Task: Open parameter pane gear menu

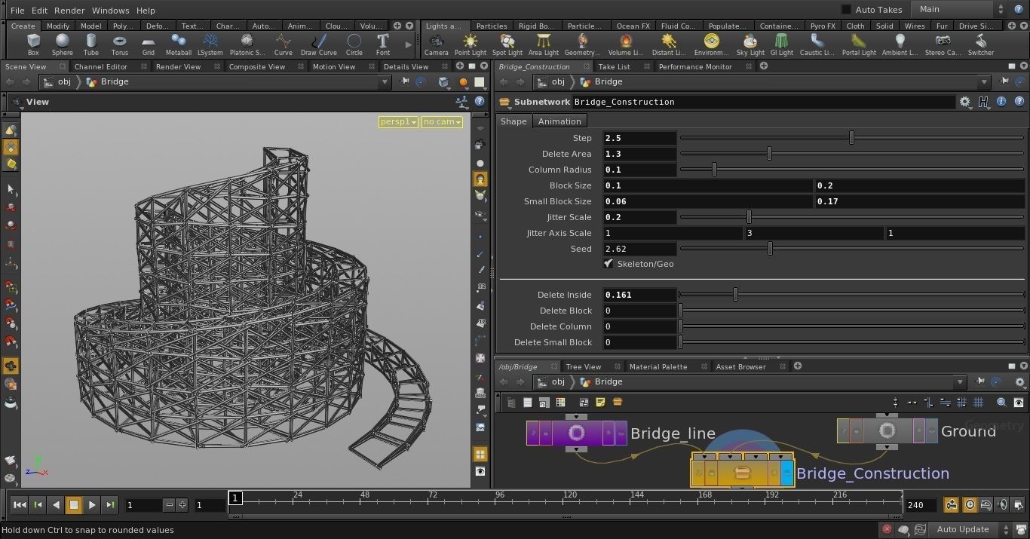Action: pyautogui.click(x=965, y=102)
